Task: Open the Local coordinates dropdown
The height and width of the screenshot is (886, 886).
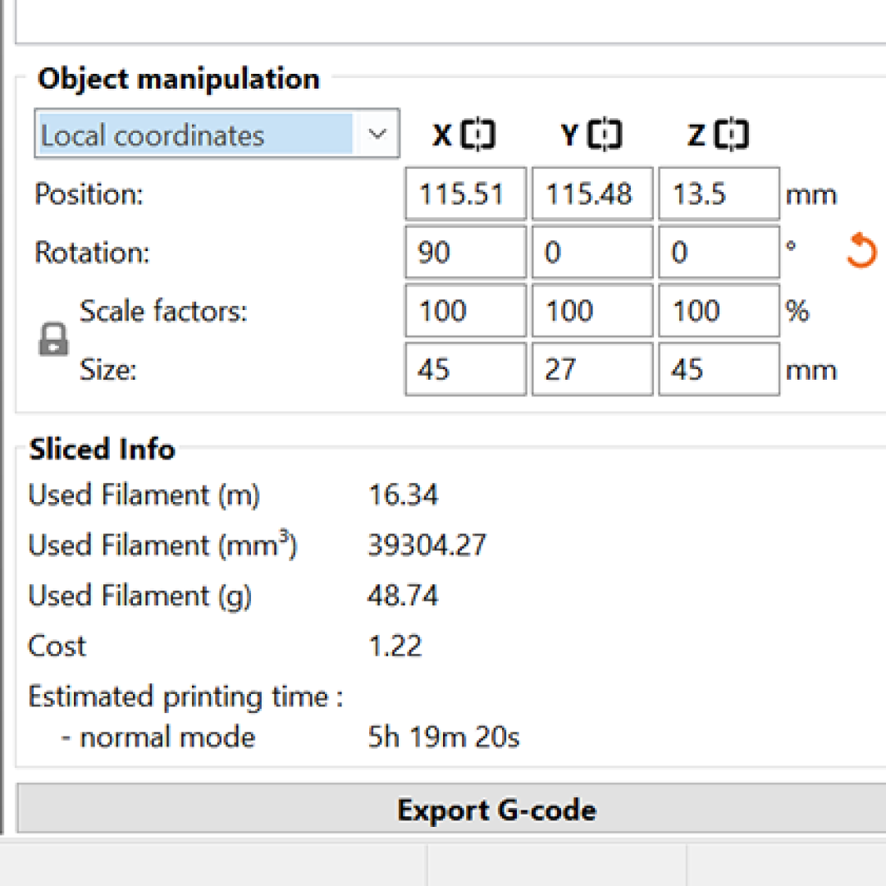Action: (217, 134)
